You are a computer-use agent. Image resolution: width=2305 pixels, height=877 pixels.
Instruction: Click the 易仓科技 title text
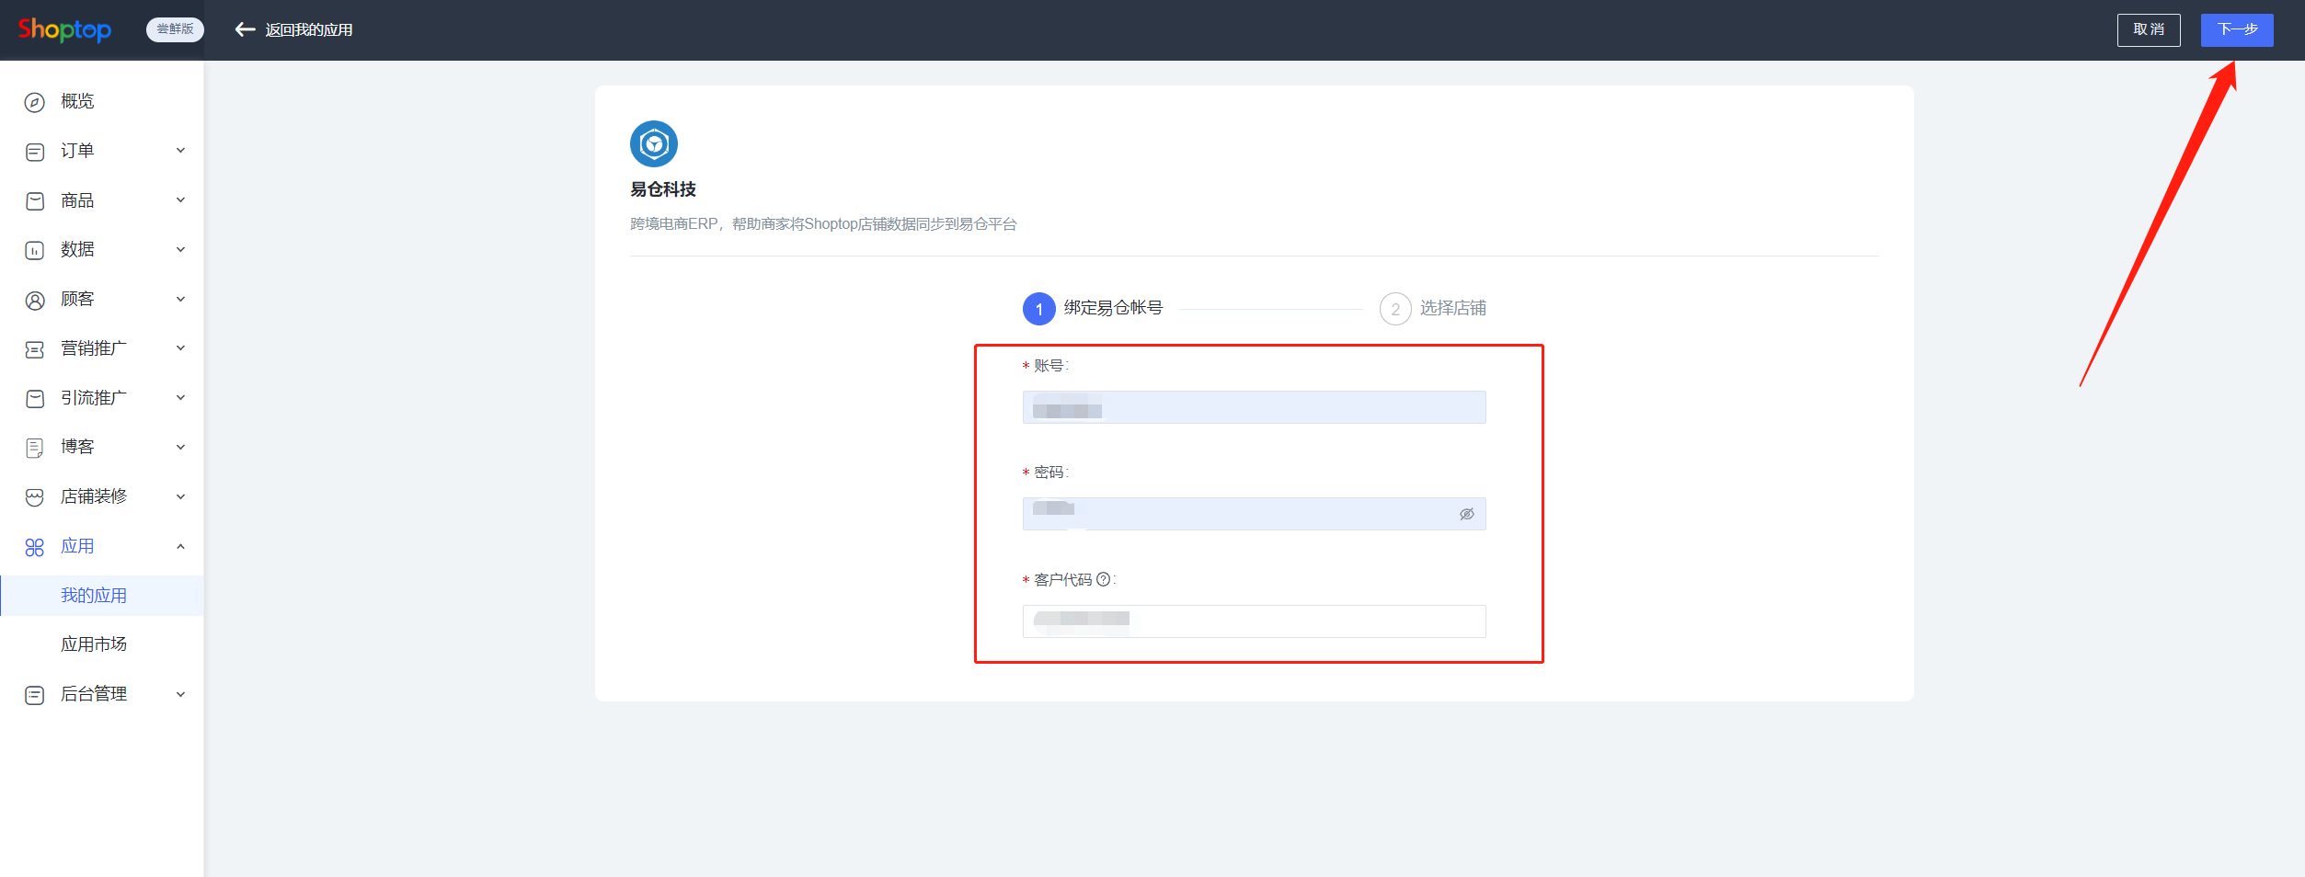(x=663, y=189)
